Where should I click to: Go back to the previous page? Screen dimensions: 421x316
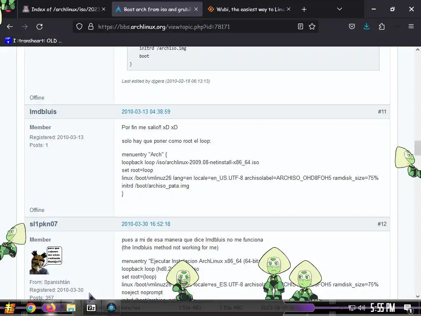10,27
